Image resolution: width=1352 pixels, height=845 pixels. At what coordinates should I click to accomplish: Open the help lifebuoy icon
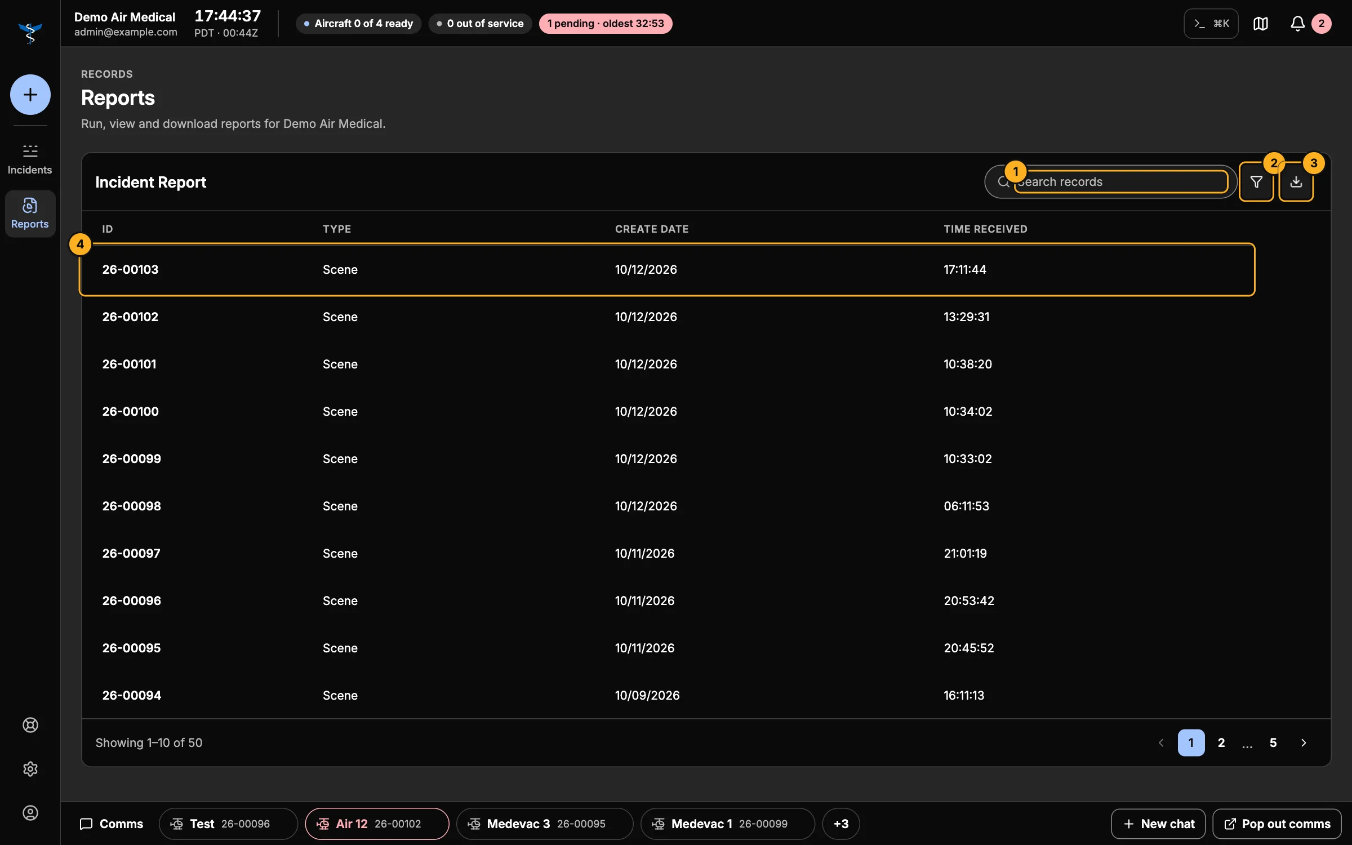tap(30, 725)
